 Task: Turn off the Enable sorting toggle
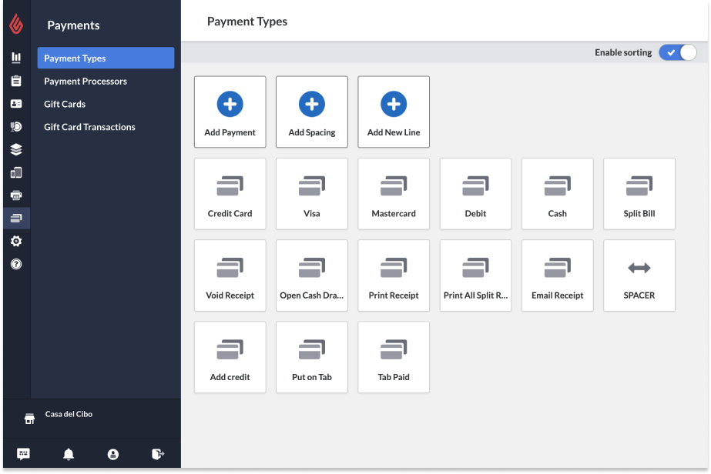tap(677, 52)
